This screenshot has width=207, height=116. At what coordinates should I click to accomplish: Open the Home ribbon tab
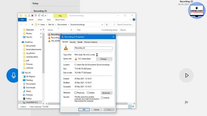pyautogui.click(x=31, y=20)
